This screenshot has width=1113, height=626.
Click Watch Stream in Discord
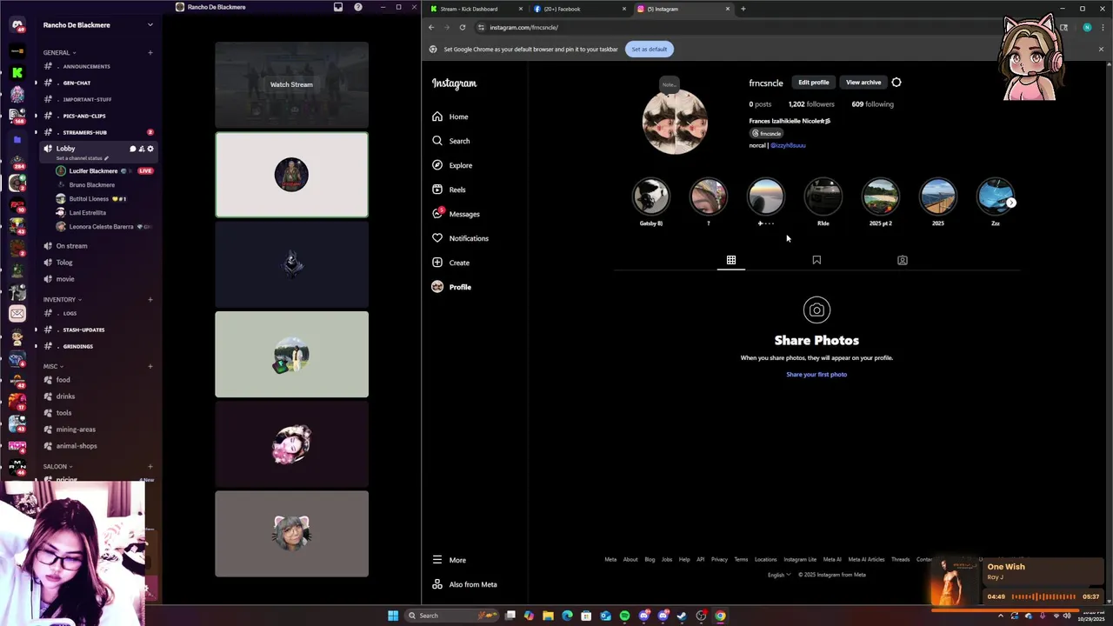(x=291, y=84)
